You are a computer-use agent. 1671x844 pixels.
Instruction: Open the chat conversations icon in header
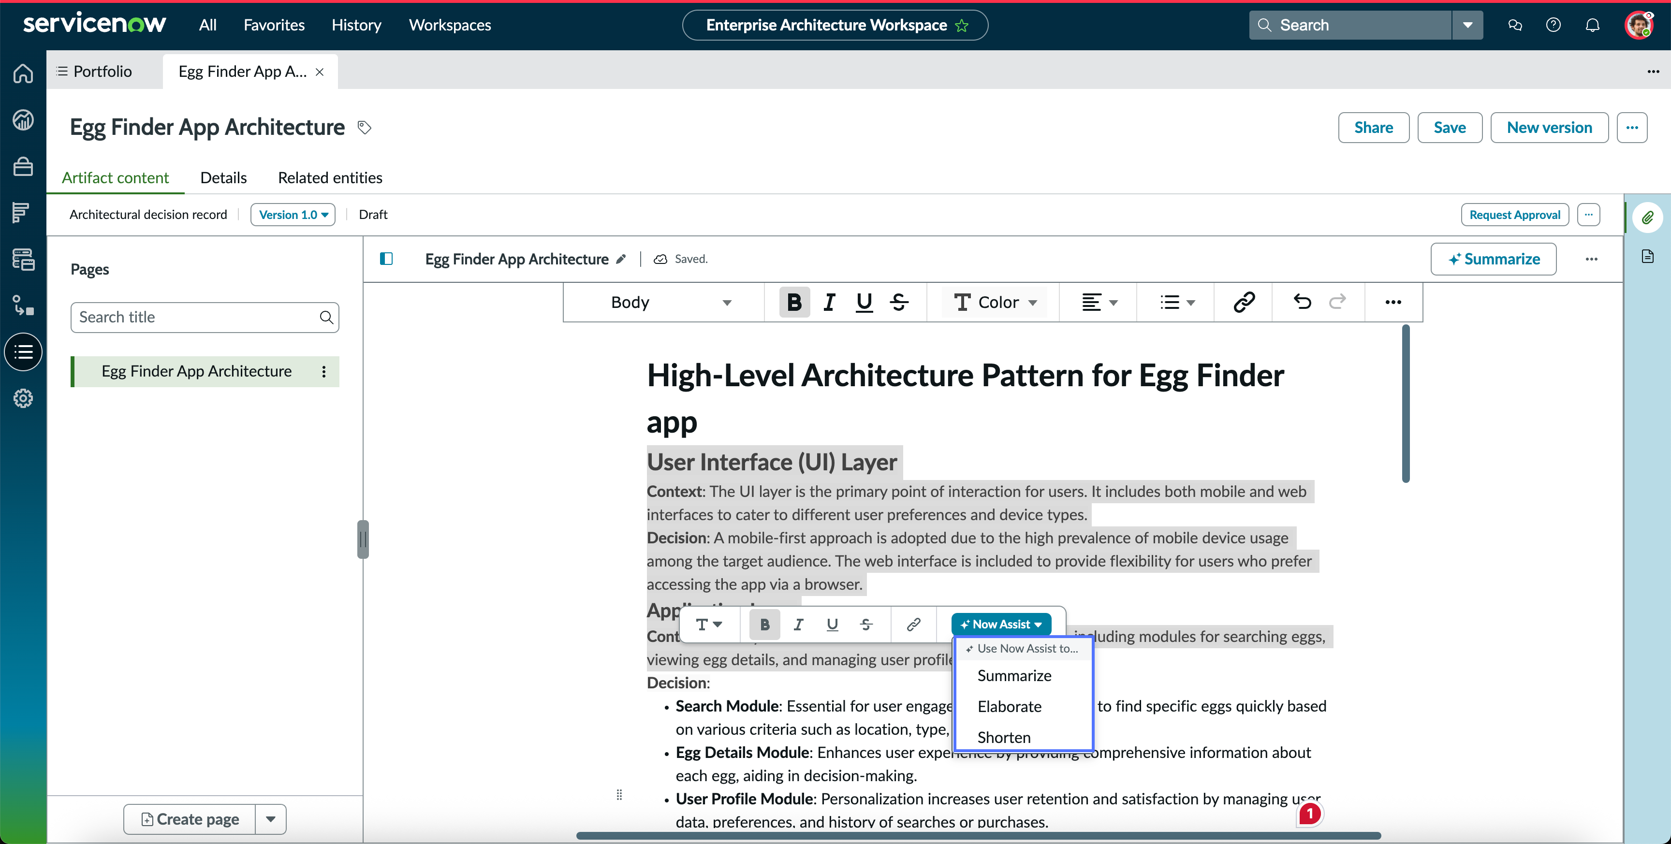[1515, 25]
